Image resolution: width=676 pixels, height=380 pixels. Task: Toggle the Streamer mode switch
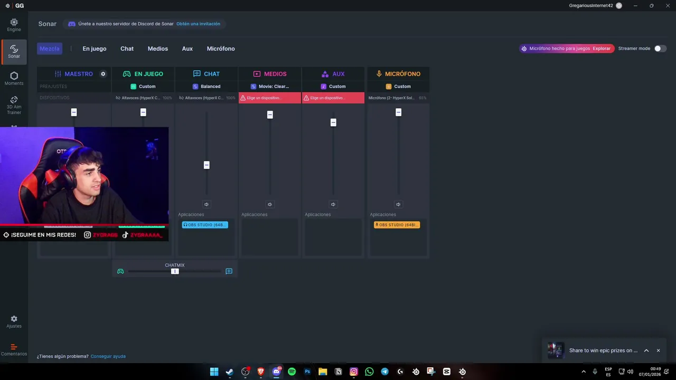[660, 49]
